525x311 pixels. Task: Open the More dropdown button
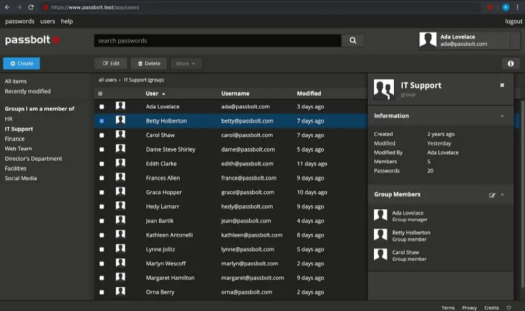(x=186, y=64)
